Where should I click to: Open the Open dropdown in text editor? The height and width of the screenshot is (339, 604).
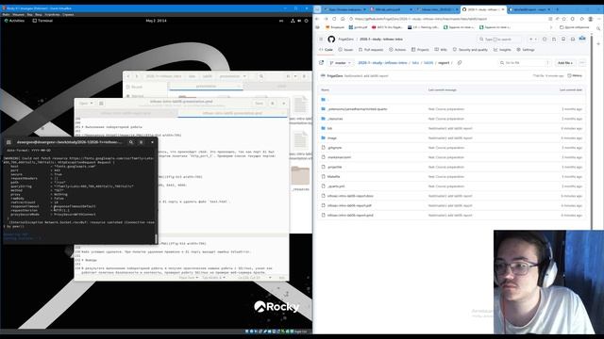pos(86,103)
